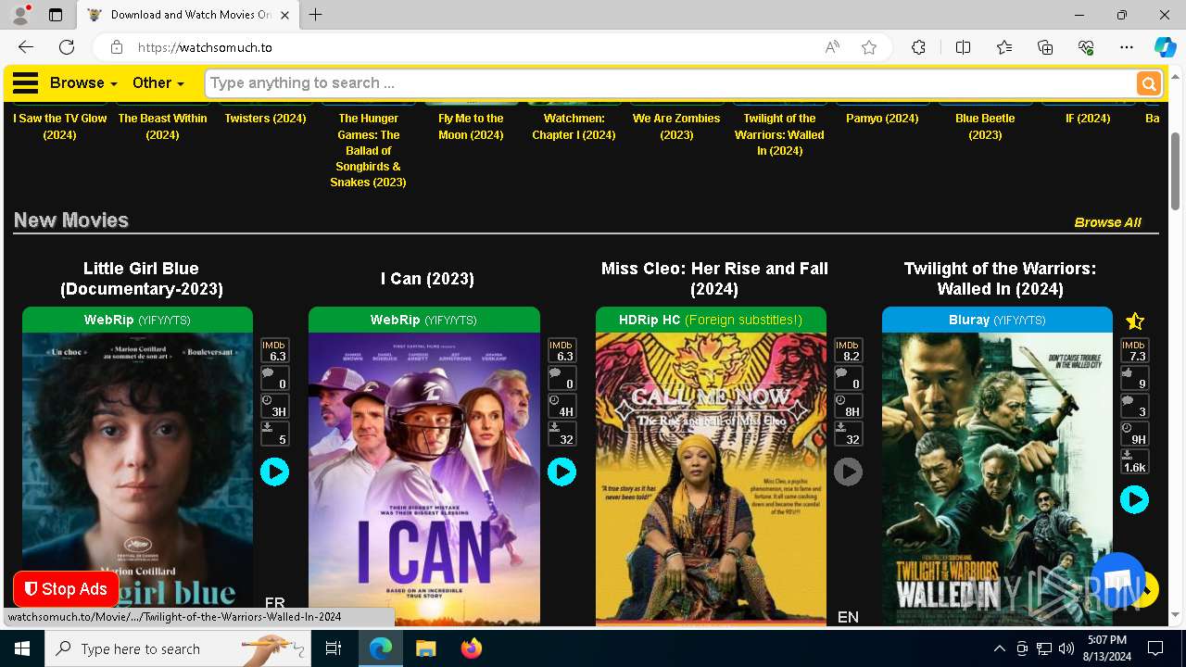1186x667 pixels.
Task: Open Copilot sidebar icon
Action: [x=1166, y=47]
